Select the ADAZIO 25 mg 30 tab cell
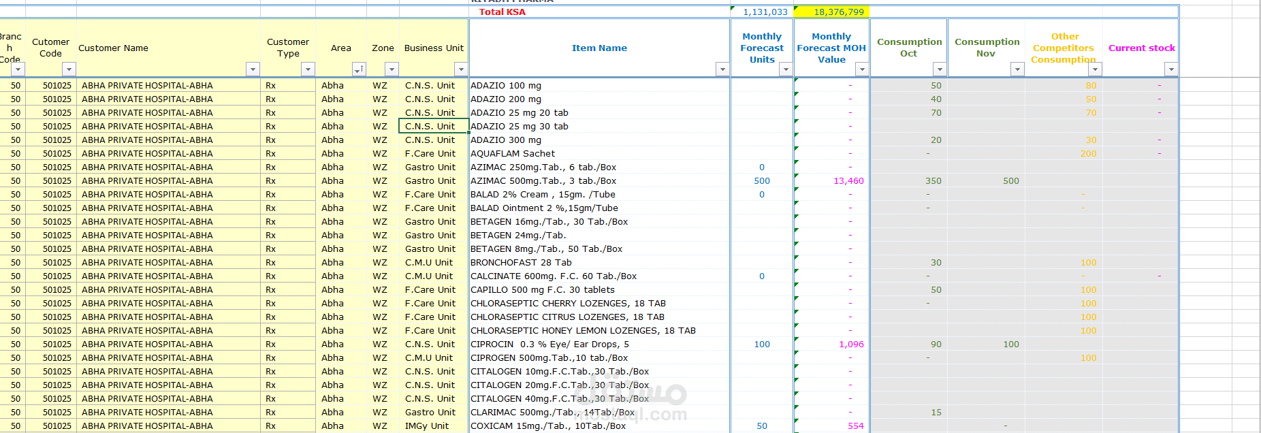Screen dimensions: 1261x433 tap(600, 127)
